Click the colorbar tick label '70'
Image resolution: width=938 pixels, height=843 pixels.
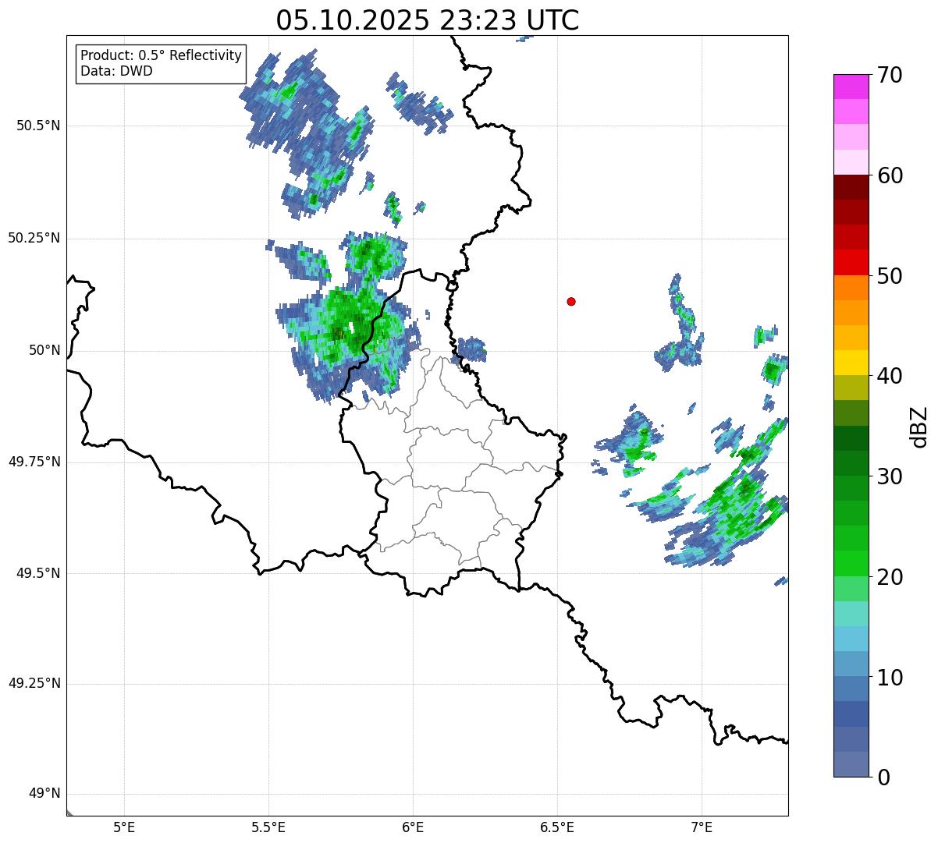click(889, 75)
